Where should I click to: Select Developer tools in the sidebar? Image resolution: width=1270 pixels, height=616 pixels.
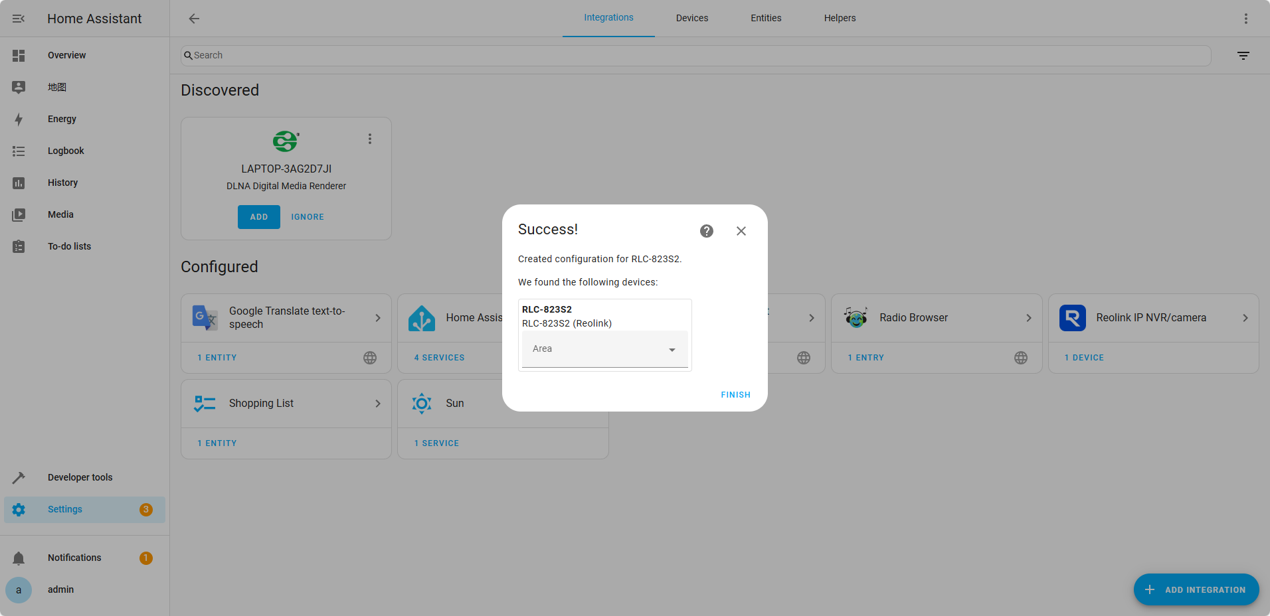pos(84,478)
